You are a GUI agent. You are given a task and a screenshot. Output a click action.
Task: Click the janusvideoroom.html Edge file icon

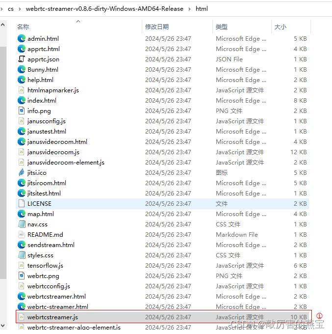click(x=22, y=141)
